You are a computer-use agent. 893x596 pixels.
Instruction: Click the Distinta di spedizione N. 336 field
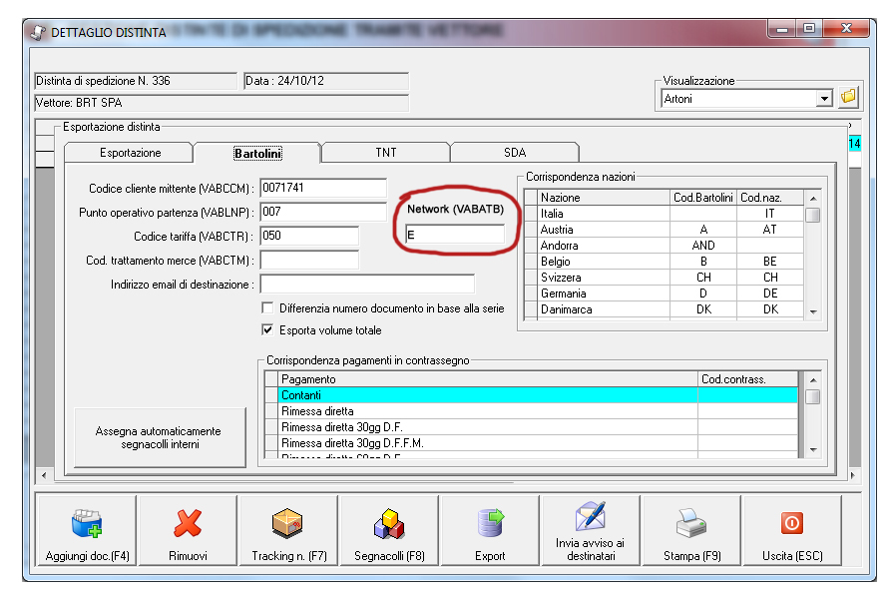click(x=136, y=81)
